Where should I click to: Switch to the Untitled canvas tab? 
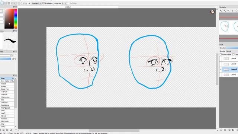pyautogui.click(x=68, y=7)
